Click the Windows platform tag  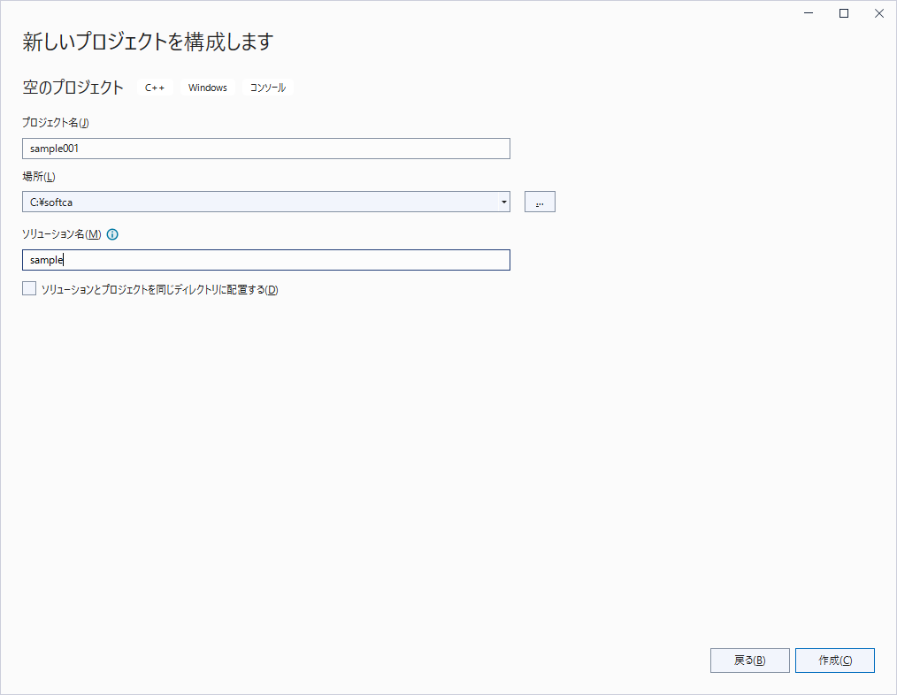tap(208, 88)
